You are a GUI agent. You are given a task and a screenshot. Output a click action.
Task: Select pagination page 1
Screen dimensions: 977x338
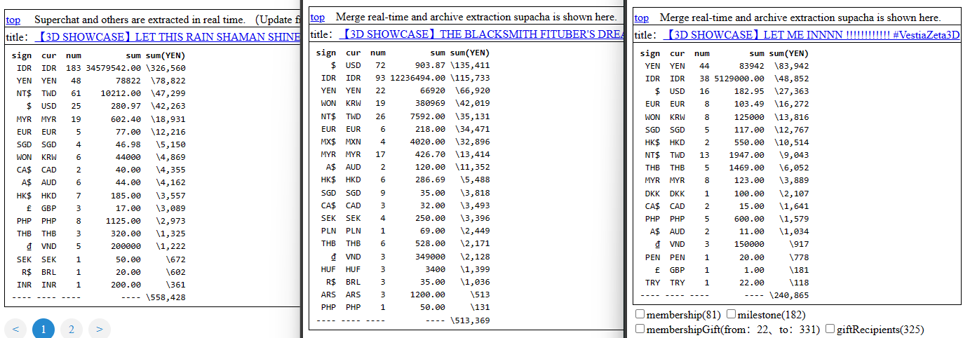(43, 328)
